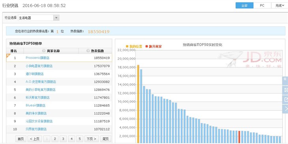The image size is (288, 144).
Task: Click the 12933082 index value
Action: click(x=102, y=82)
